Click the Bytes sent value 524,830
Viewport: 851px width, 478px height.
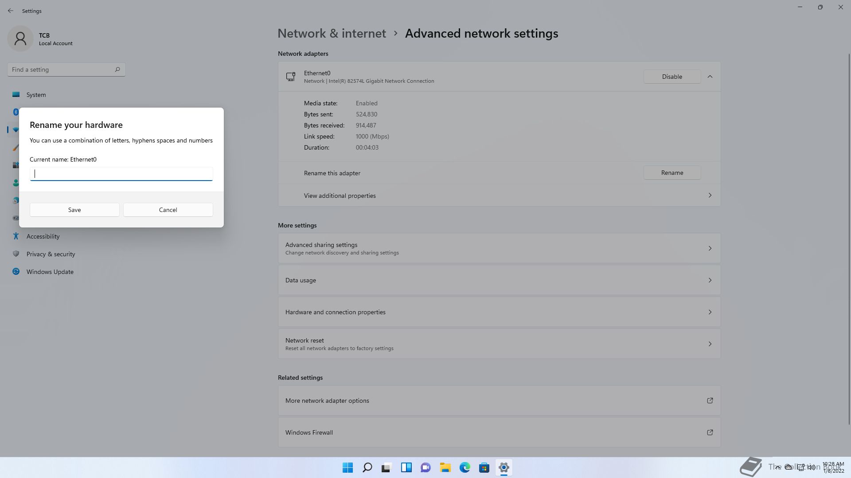366,114
